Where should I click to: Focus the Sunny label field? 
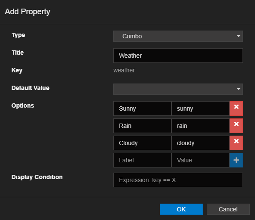tap(142, 108)
